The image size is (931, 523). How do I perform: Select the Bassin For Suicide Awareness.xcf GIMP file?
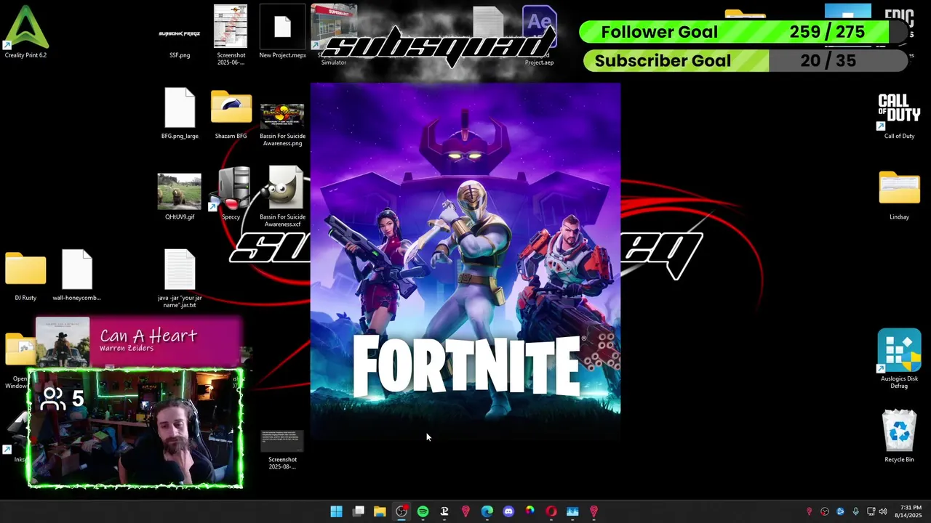click(x=283, y=198)
